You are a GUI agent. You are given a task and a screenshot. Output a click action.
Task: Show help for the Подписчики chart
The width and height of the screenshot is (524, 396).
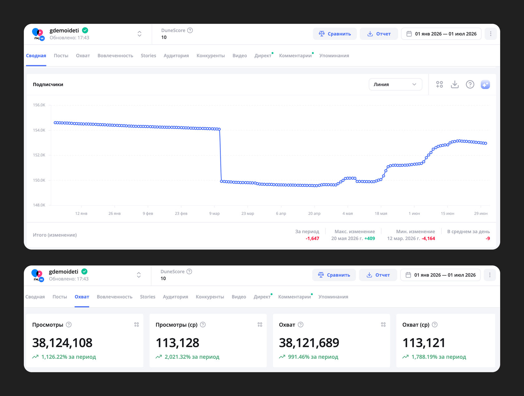pyautogui.click(x=470, y=85)
